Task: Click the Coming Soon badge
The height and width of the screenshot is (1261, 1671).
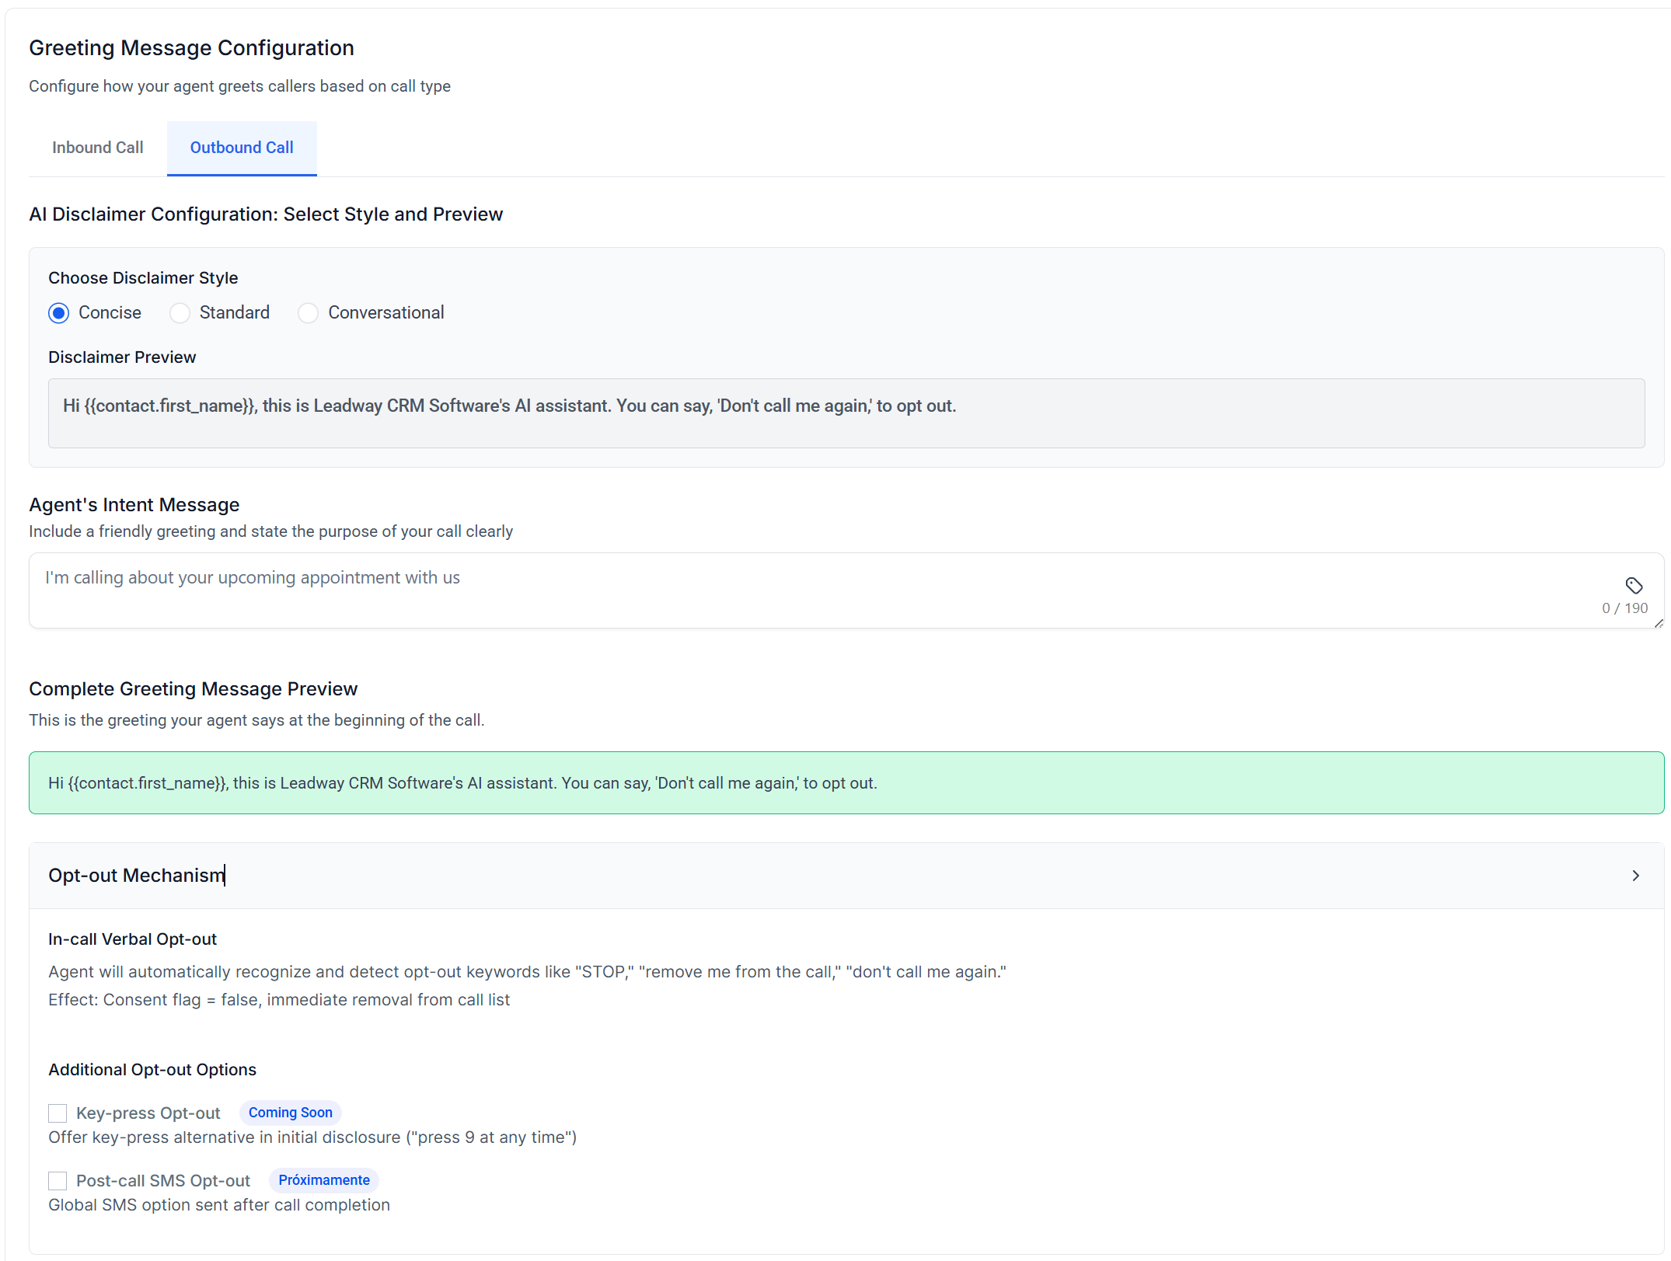Action: pos(290,1113)
